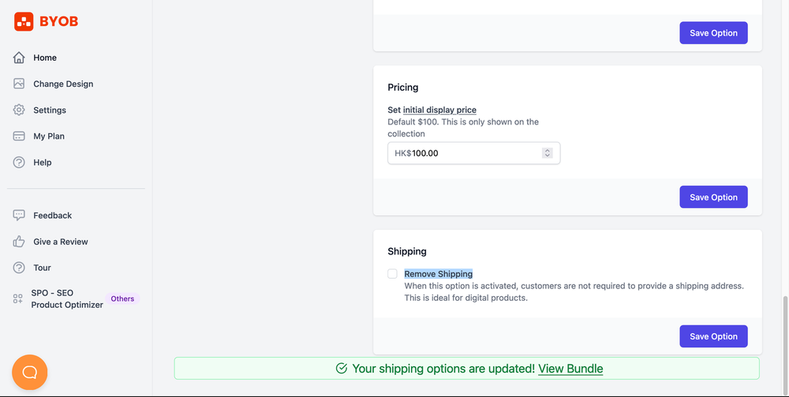The width and height of the screenshot is (789, 397).
Task: Click the My Plan card icon
Action: click(19, 136)
